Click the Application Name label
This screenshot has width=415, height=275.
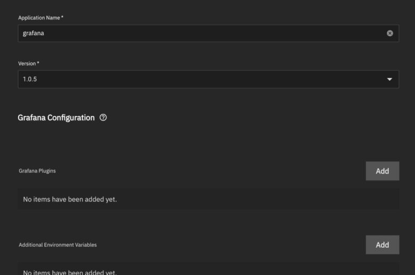(40, 18)
